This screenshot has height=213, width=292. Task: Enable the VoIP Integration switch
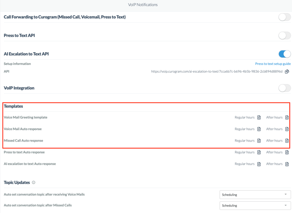pos(284,88)
